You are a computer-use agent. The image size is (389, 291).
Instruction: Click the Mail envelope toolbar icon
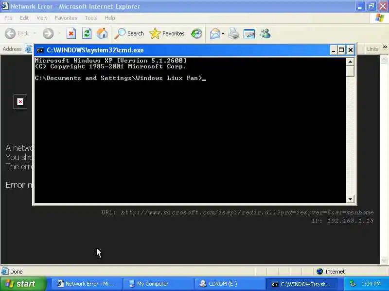click(215, 33)
